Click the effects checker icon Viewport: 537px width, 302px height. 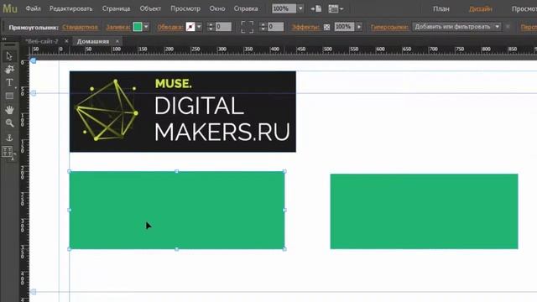pos(326,27)
